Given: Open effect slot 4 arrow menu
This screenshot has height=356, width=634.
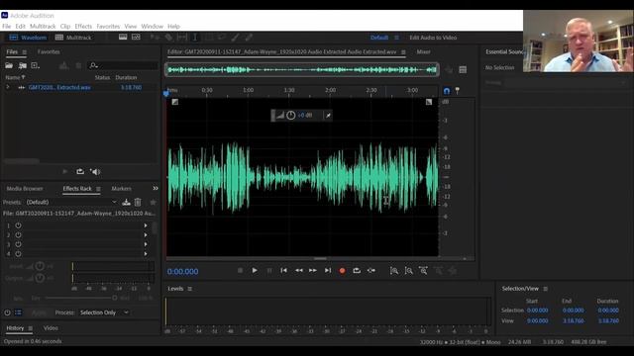Looking at the screenshot, I should click(146, 254).
